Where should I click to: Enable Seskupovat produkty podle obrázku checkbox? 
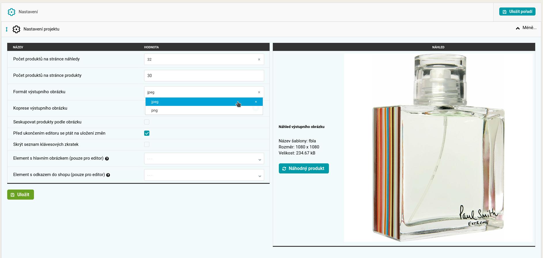(147, 122)
